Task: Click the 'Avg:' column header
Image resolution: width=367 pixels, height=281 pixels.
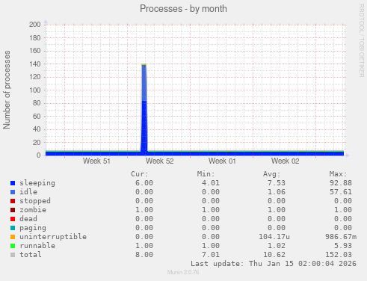Action: tap(272, 174)
